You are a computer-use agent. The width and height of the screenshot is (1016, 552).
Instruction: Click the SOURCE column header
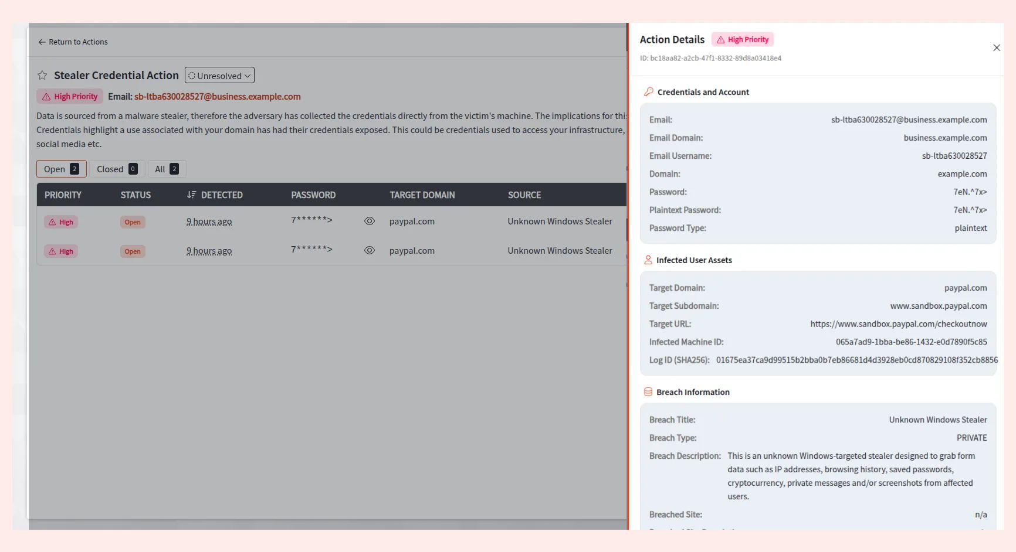[524, 195]
